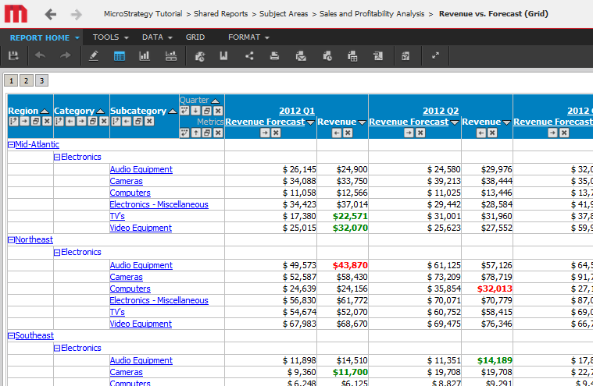This screenshot has width=593, height=386.
Task: Open 2012 Q1 Revenue Forecast sort dropdown
Action: [310, 122]
